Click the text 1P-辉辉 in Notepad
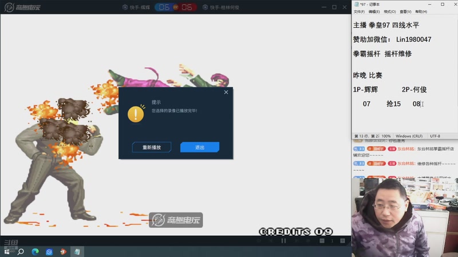 pyautogui.click(x=365, y=90)
